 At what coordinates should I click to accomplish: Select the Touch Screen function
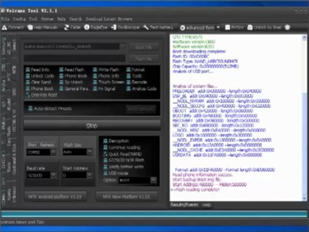(108, 82)
